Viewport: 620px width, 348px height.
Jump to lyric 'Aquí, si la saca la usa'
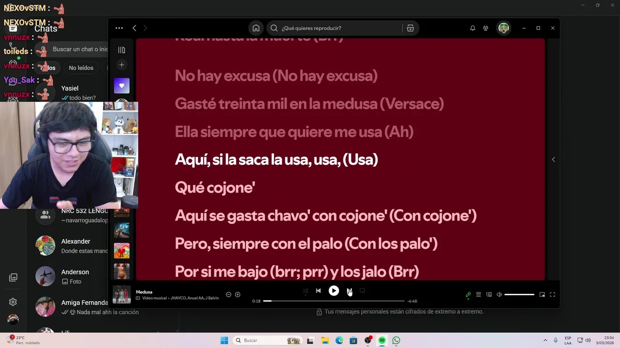coord(276,159)
